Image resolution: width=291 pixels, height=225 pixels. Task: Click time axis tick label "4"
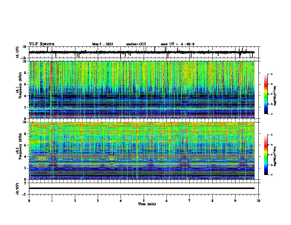121,201
